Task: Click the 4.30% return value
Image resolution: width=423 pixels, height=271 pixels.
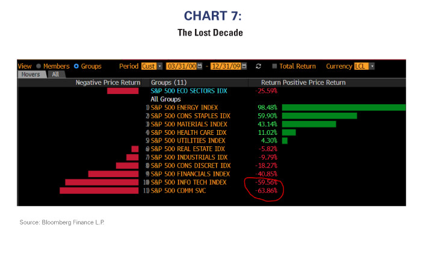Action: [x=269, y=141]
